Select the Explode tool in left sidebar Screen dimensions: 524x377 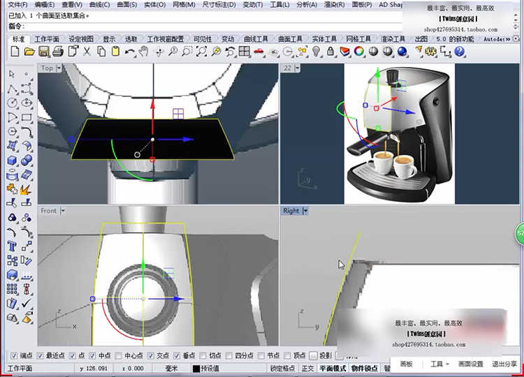click(26, 188)
